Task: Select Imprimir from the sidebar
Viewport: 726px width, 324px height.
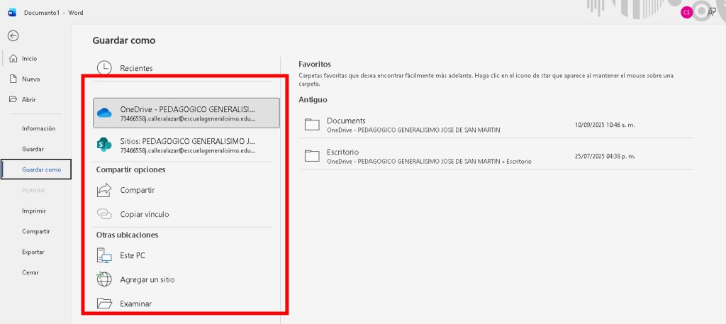Action: tap(34, 211)
